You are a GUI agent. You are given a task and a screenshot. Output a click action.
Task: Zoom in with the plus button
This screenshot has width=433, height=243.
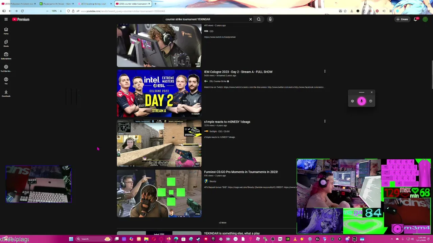(x=61, y=11)
